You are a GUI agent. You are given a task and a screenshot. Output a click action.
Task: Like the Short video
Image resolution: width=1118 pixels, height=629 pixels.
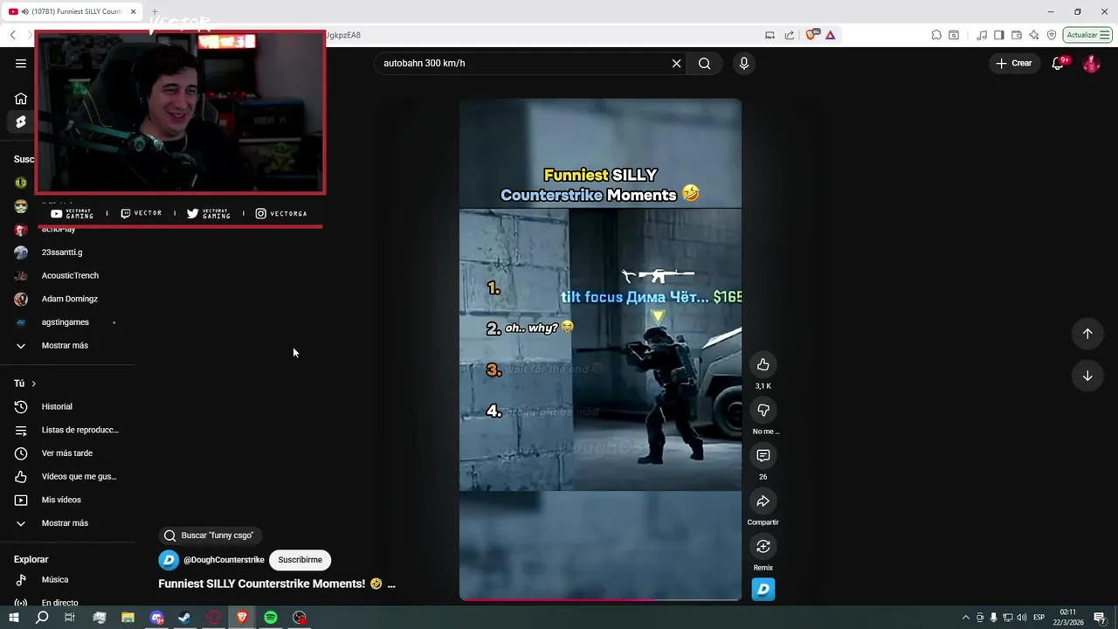[x=763, y=364]
